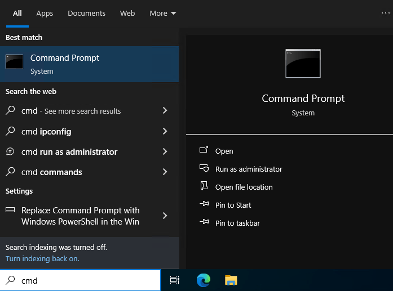Click the Command Prompt icon in best match

coord(14,61)
